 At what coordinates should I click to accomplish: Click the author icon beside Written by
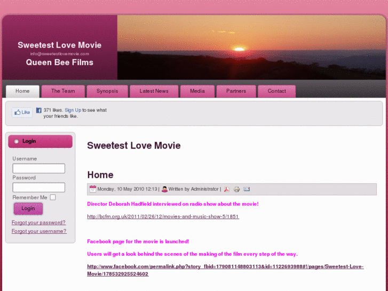[x=164, y=189]
